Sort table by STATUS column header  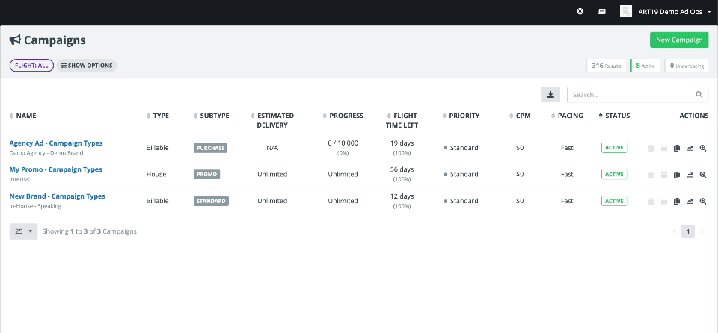617,116
